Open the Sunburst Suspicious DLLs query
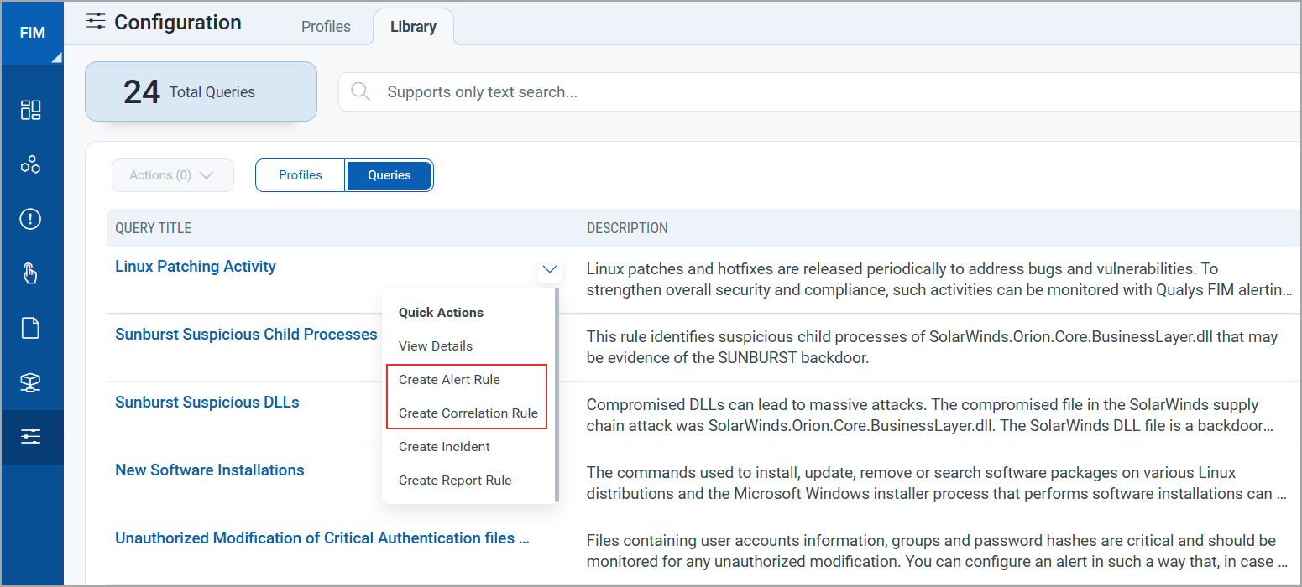 coord(207,403)
